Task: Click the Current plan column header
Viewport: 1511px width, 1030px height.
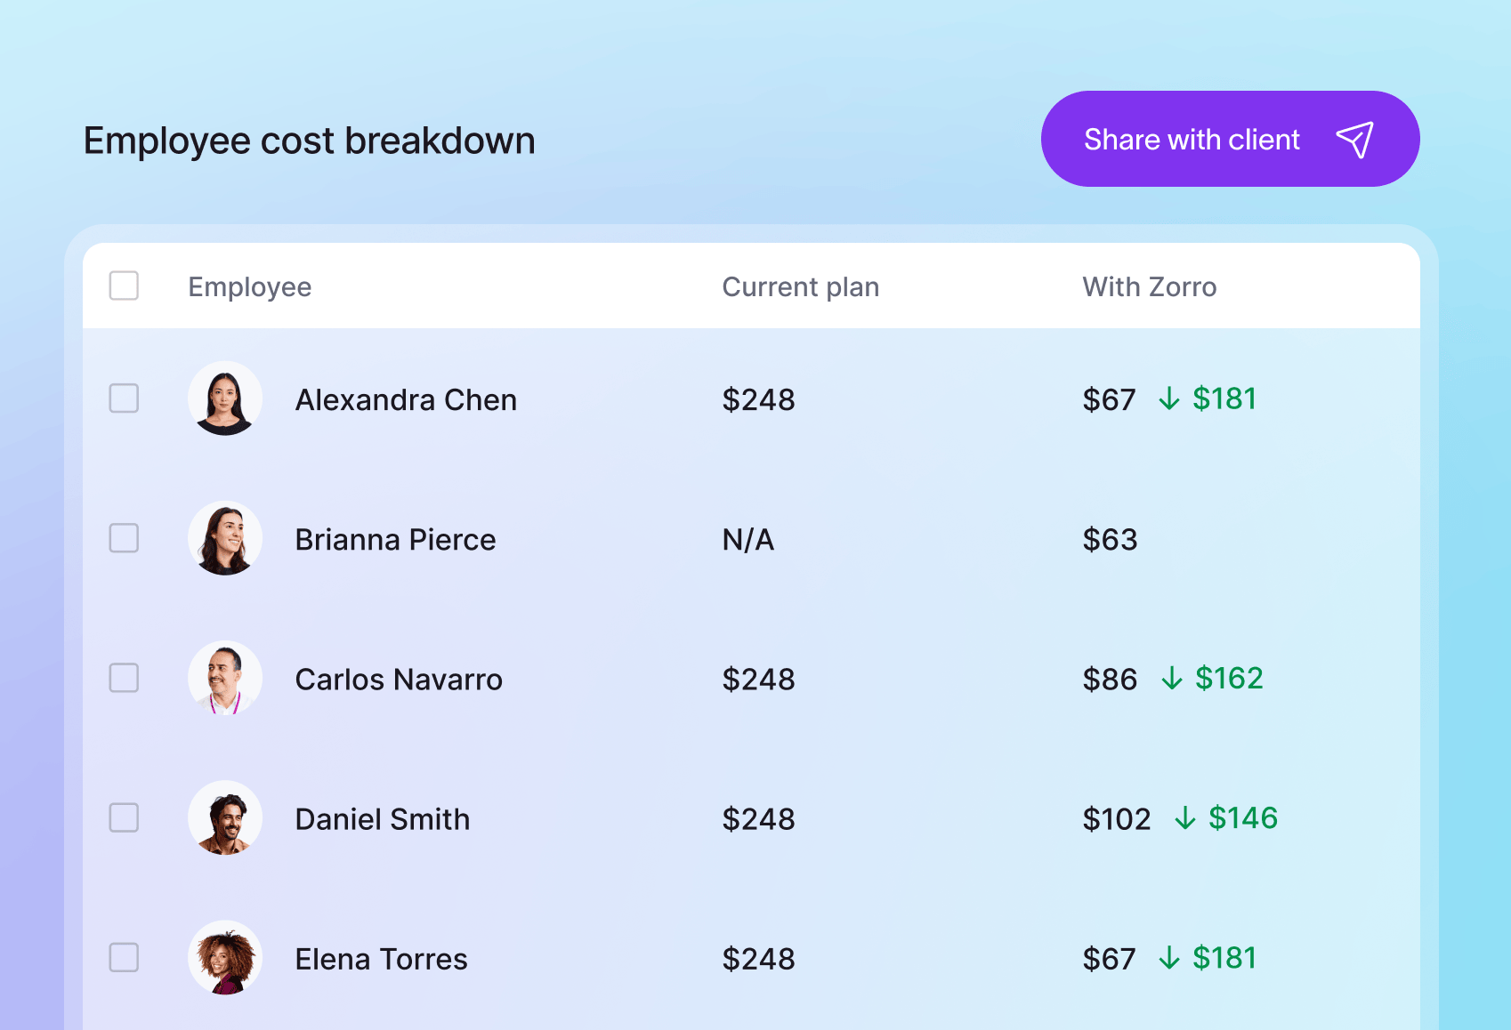Action: [x=801, y=287]
